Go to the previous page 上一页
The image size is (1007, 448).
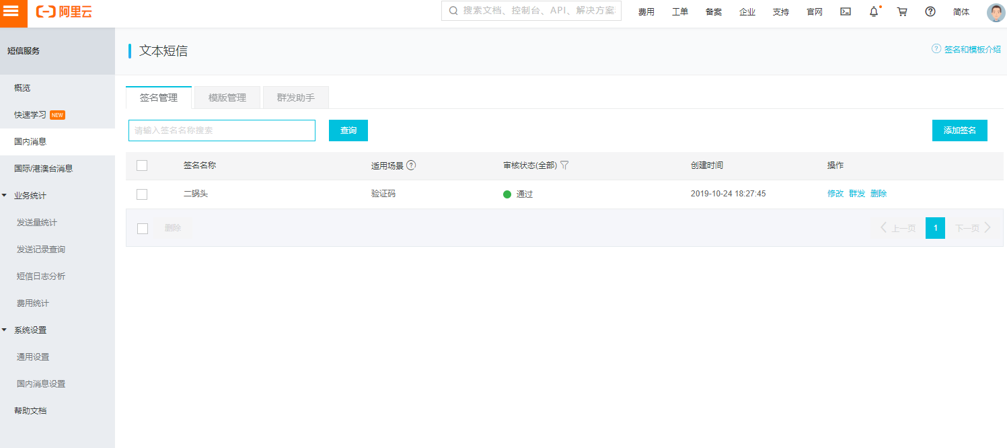tap(898, 228)
